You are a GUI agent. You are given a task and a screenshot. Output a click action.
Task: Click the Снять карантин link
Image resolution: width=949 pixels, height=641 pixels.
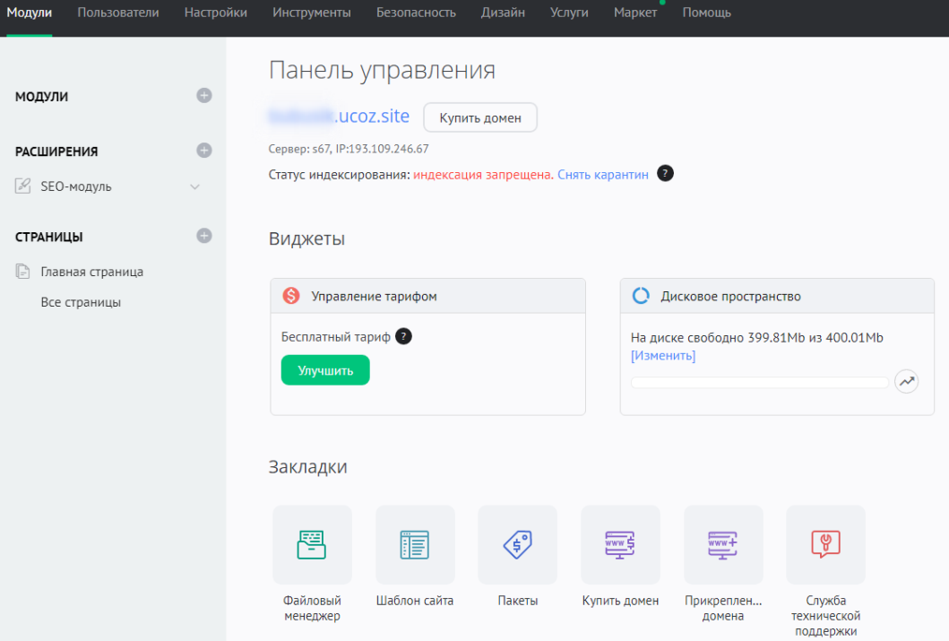point(602,174)
